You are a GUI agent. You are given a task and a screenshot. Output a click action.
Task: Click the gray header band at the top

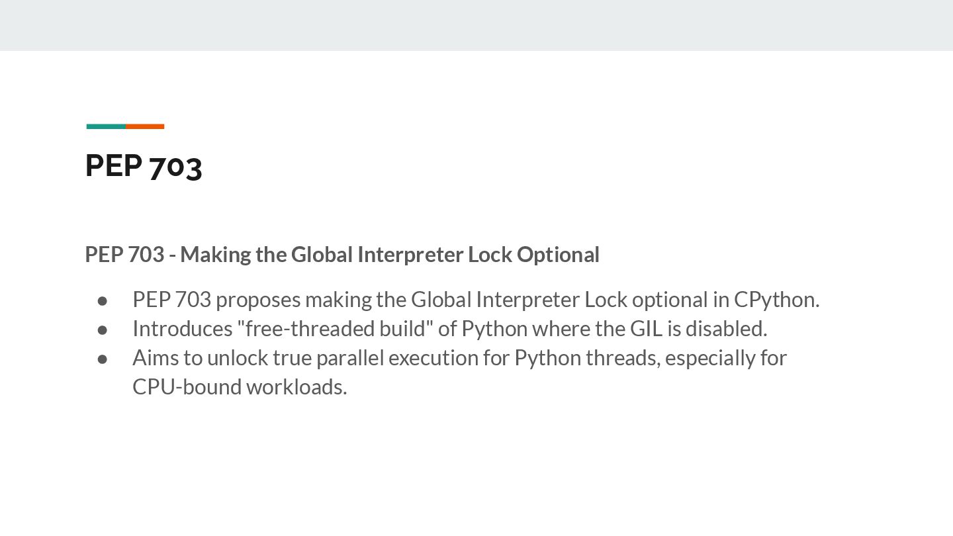[x=476, y=25]
